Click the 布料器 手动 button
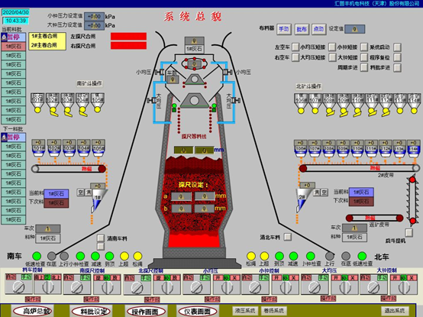The height and width of the screenshot is (317, 423). 284,29
